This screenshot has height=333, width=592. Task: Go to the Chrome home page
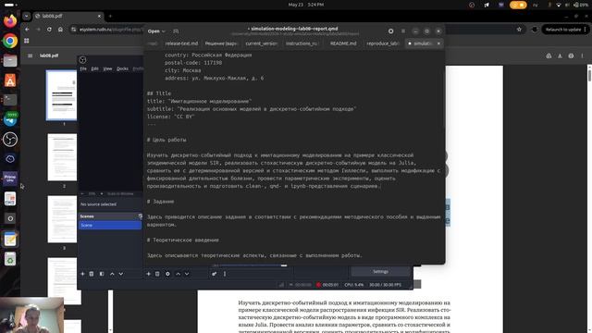click(x=60, y=30)
